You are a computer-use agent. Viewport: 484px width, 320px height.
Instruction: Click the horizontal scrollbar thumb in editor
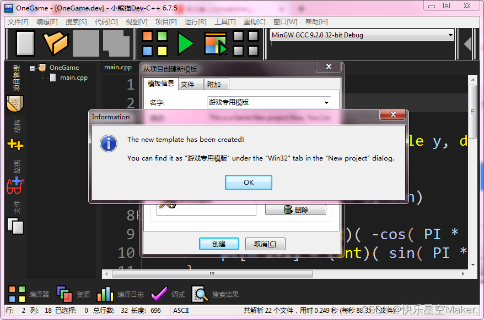click(212, 274)
